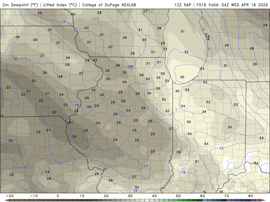
Task: Click the "-10" color bar label
Action: [x=34, y=196]
